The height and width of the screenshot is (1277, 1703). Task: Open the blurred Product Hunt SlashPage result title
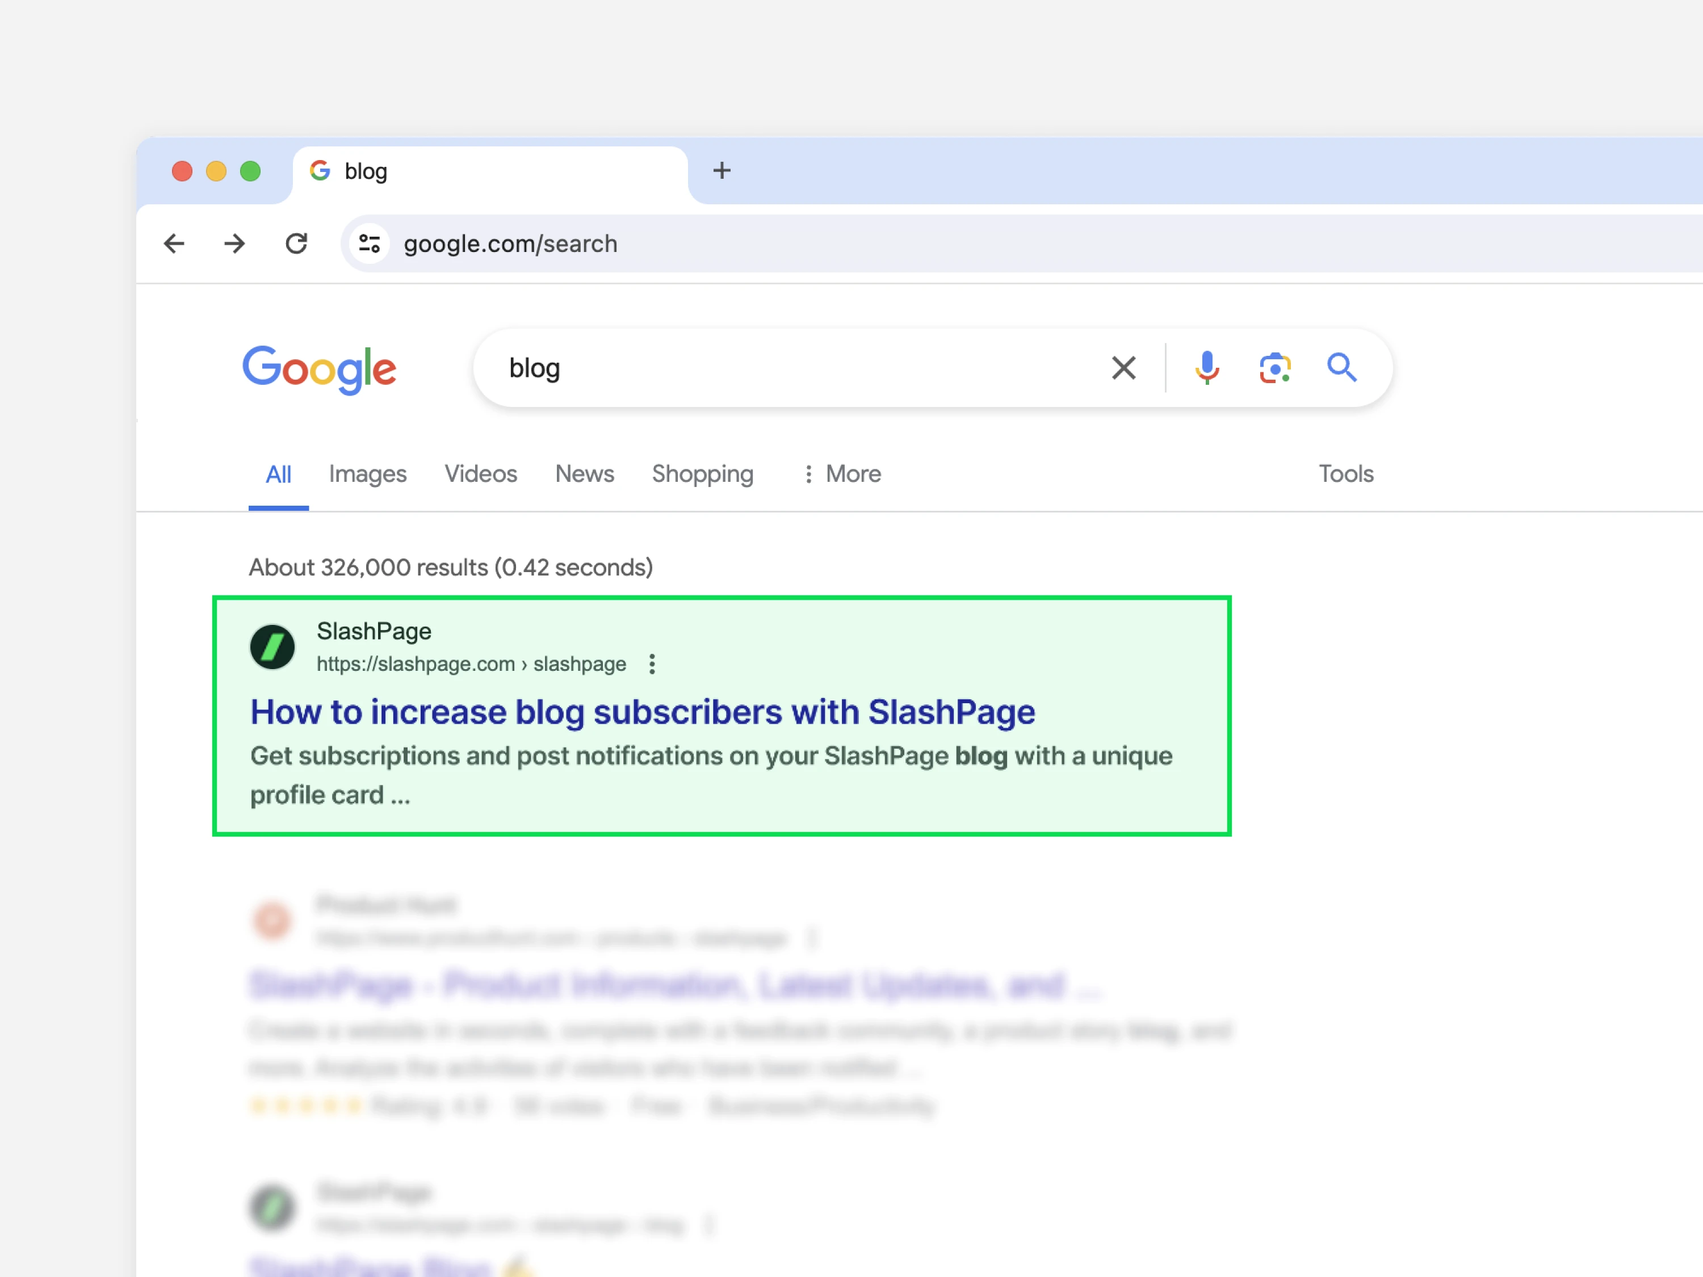pos(675,985)
